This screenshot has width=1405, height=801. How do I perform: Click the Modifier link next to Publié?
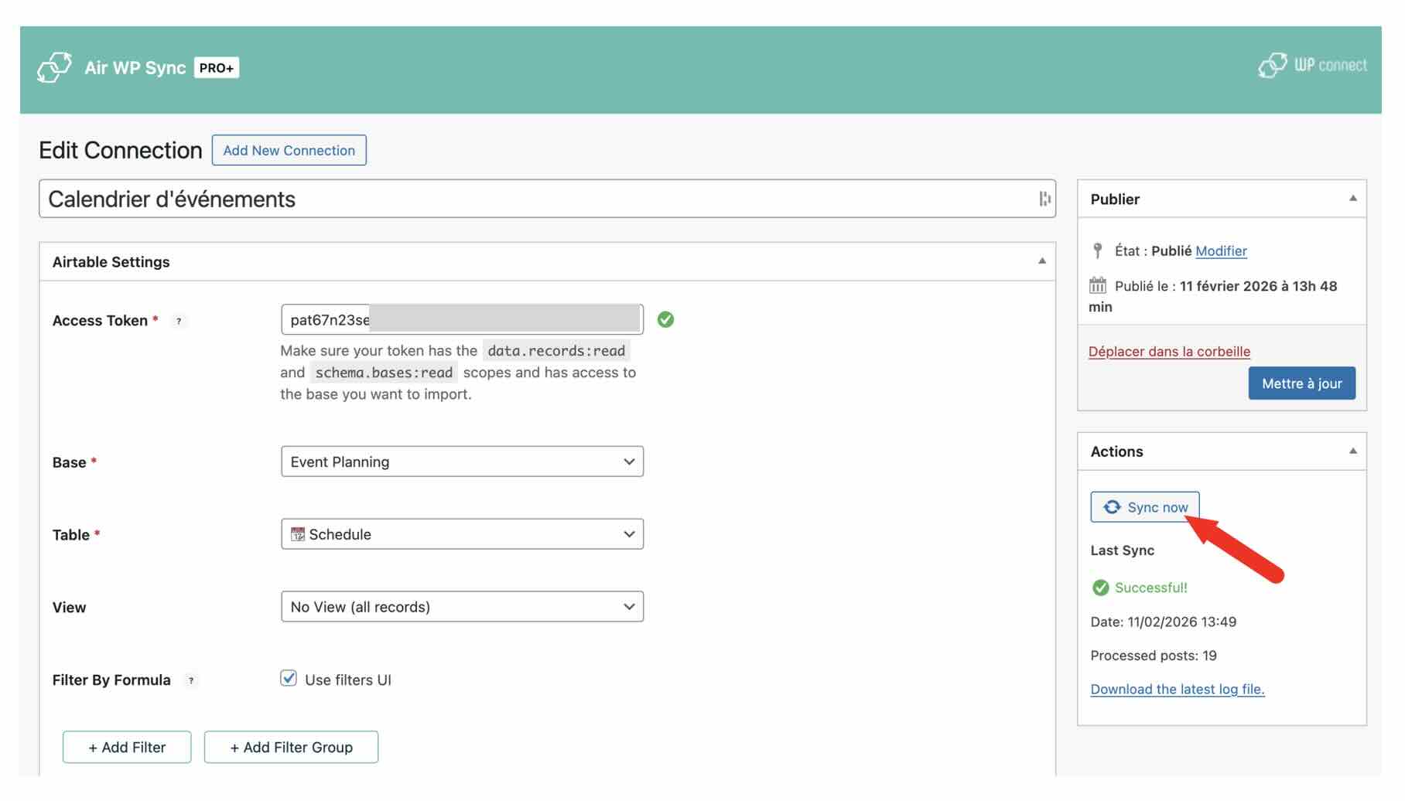[1221, 251]
